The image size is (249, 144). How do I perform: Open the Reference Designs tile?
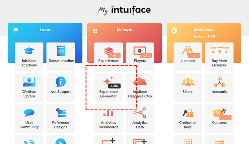click(61, 118)
